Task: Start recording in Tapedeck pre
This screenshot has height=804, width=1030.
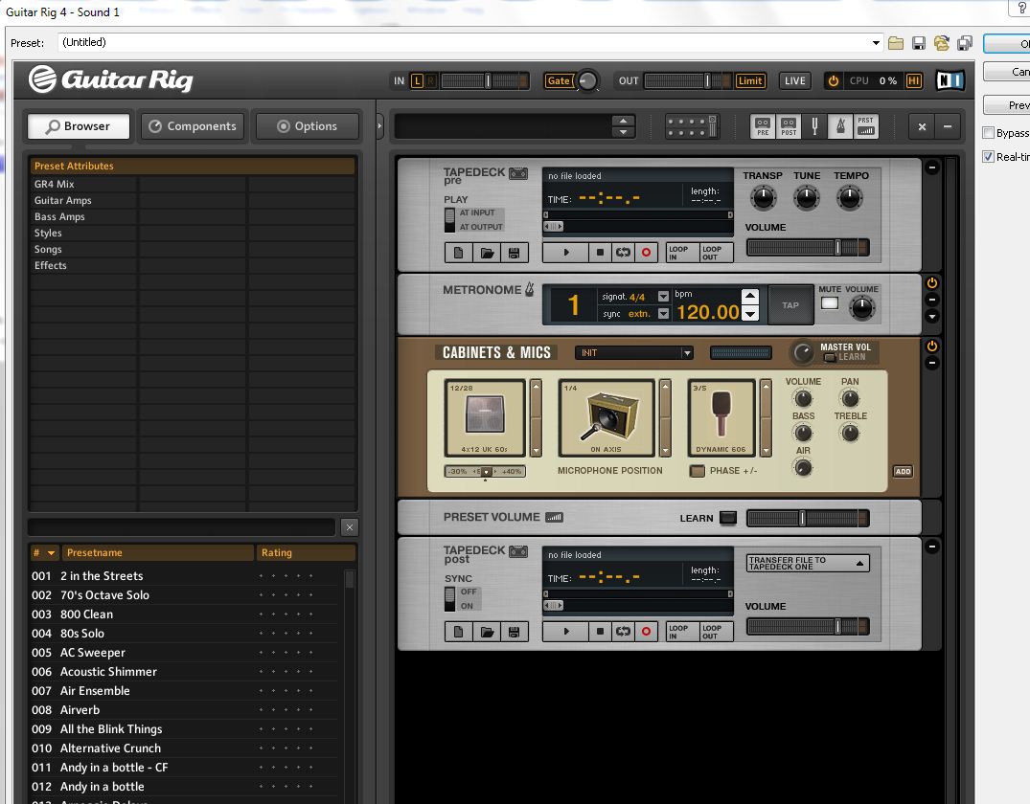Action: (x=647, y=252)
